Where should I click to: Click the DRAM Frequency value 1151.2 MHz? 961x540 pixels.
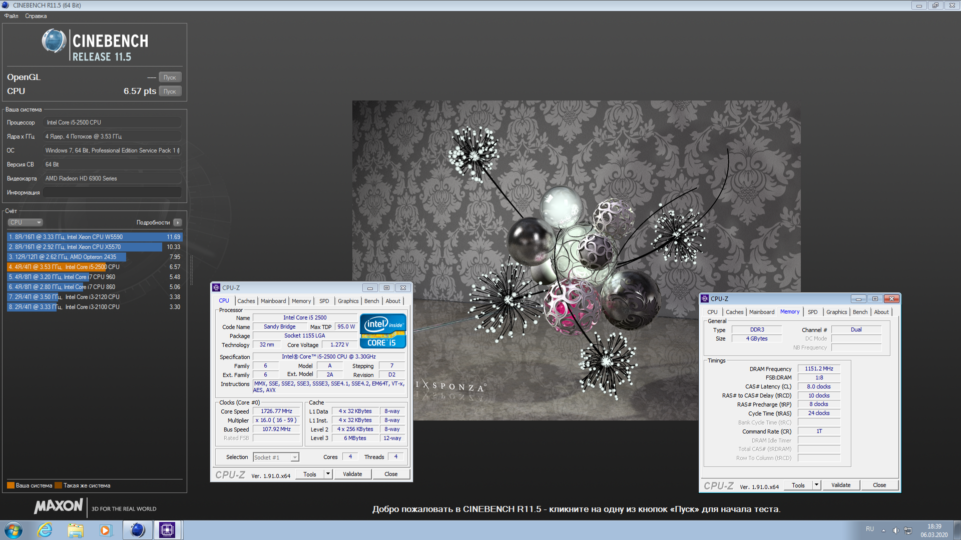[819, 368]
